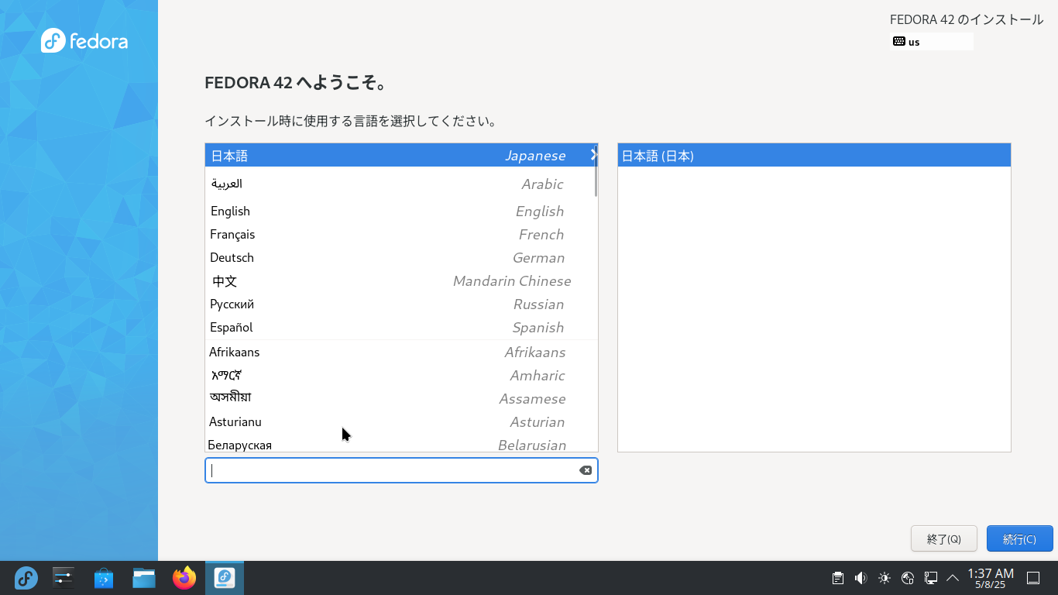Open System Settings from the taskbar
Screen dimensions: 1058x595
pyautogui.click(x=64, y=578)
